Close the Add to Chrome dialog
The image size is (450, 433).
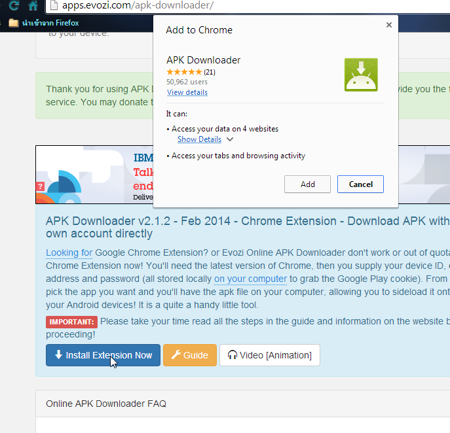pos(389,25)
